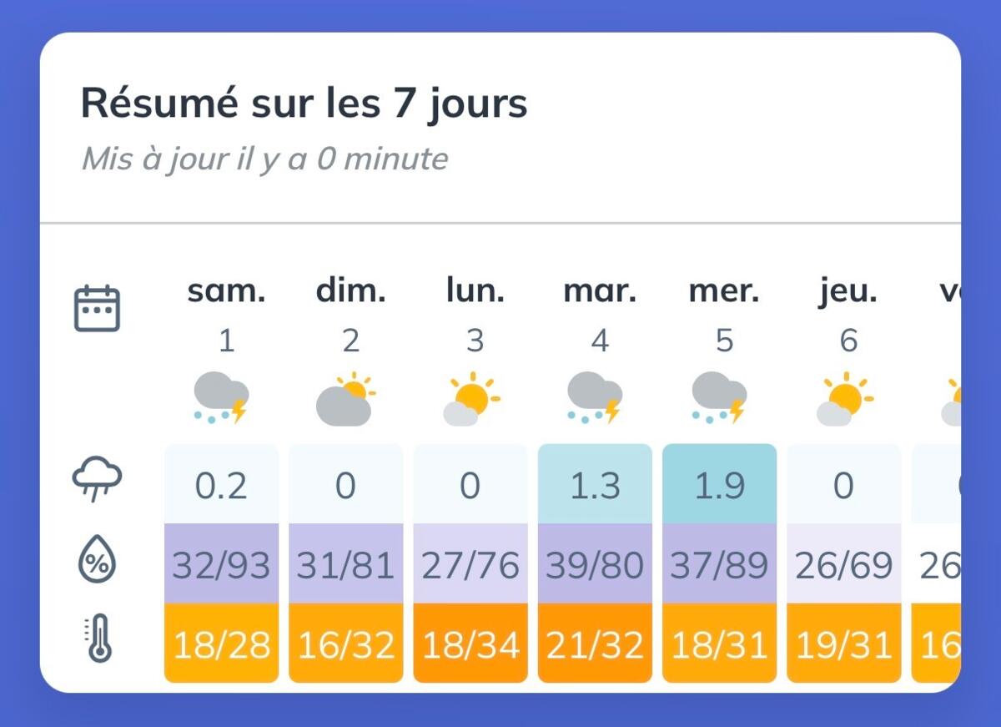Open the mer. 5 day column
This screenshot has height=727, width=1001.
tap(724, 315)
